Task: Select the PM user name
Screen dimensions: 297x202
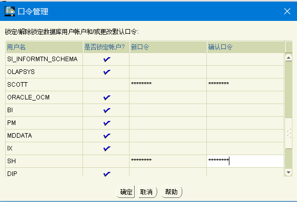Action: (x=12, y=123)
